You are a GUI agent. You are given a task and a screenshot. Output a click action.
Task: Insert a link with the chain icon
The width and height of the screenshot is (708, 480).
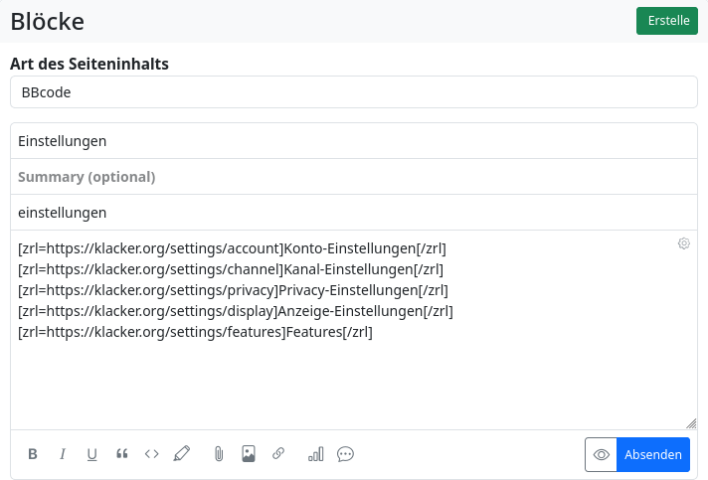pyautogui.click(x=278, y=454)
